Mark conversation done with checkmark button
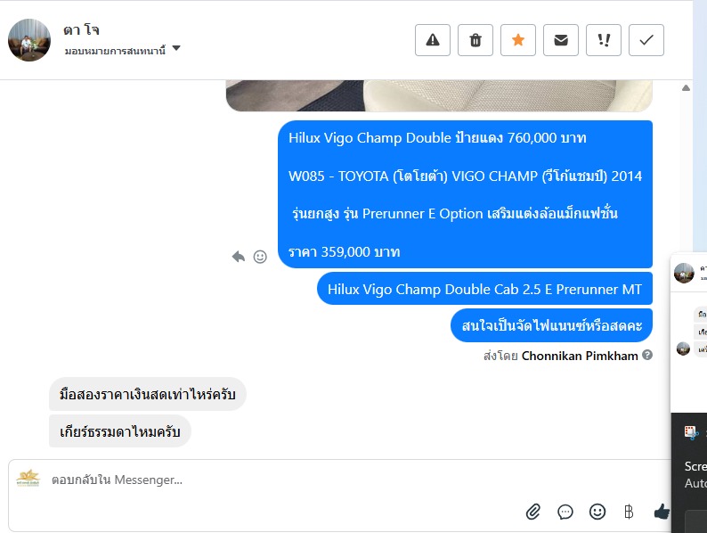707x533 pixels. [646, 40]
